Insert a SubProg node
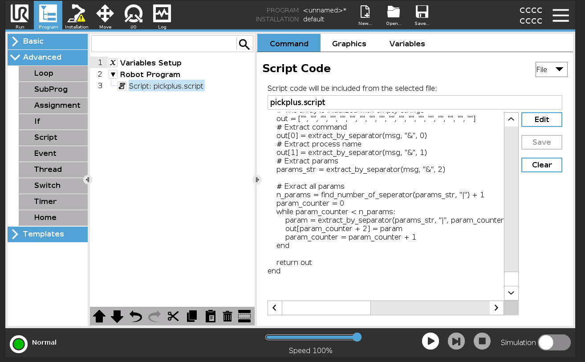This screenshot has height=362, width=585. pyautogui.click(x=53, y=89)
